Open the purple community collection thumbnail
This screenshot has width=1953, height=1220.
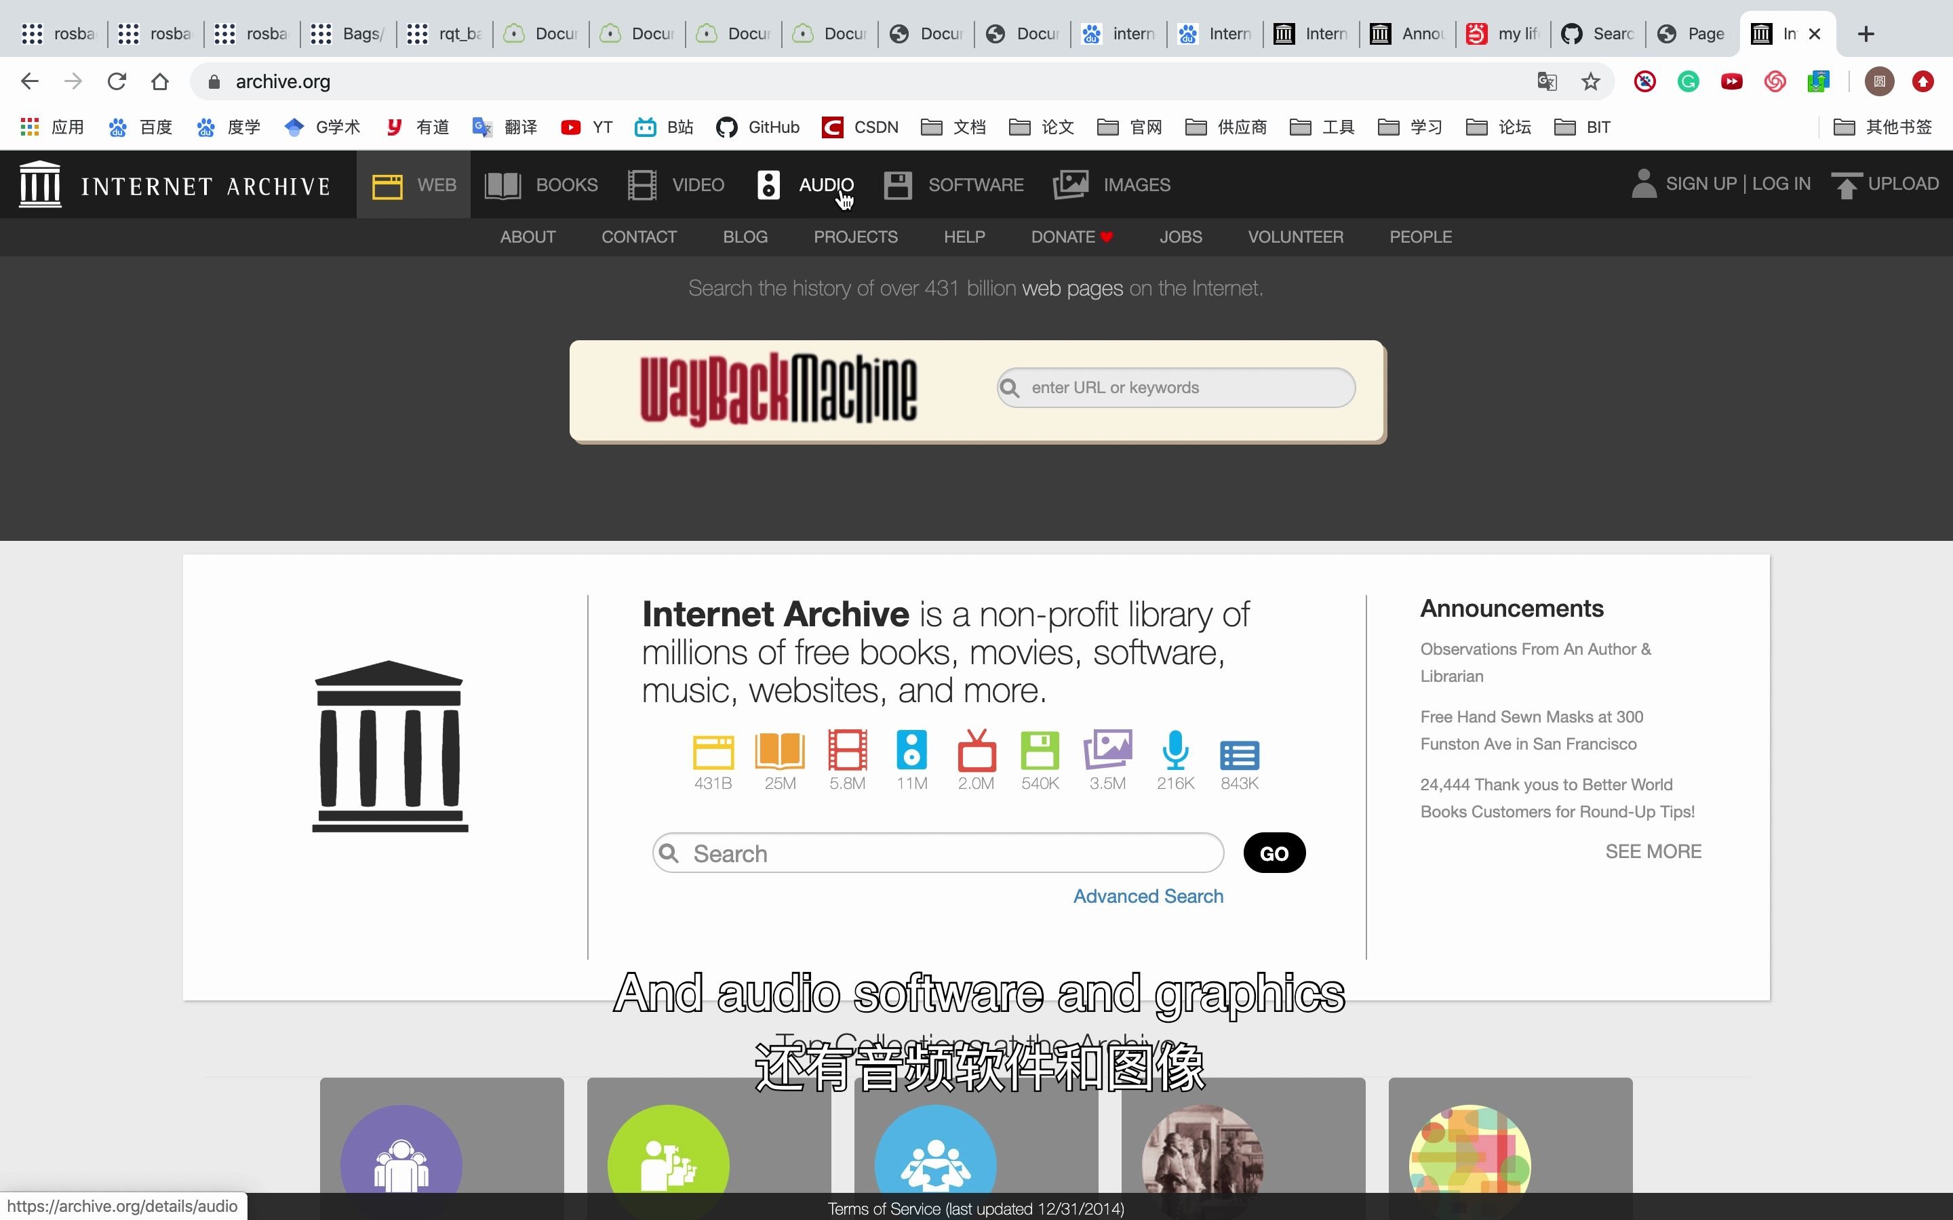[441, 1147]
